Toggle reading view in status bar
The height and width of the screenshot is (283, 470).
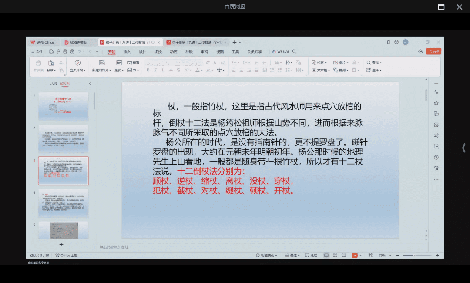(x=344, y=255)
